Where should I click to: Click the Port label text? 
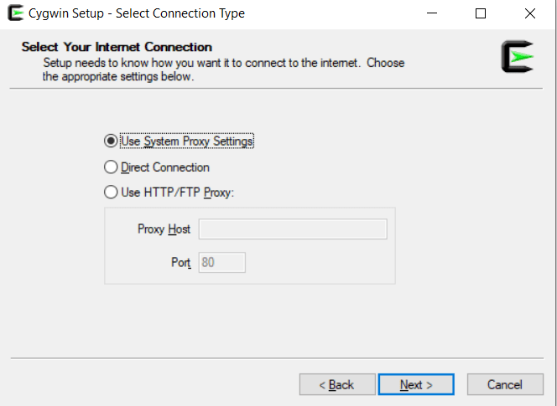click(181, 262)
